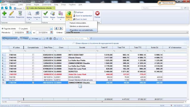The height and width of the screenshot is (107, 190).
Task: Expand the Filtres dropdown arrow
Action: (30, 39)
